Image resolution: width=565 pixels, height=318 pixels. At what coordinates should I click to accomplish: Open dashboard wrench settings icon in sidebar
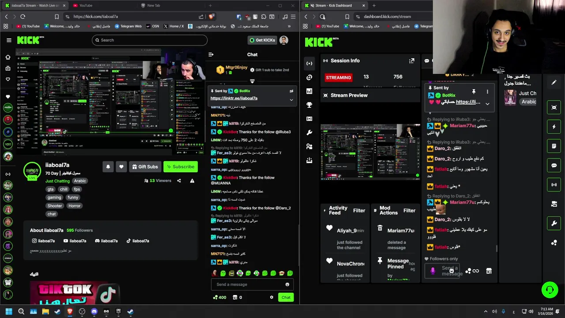click(309, 132)
